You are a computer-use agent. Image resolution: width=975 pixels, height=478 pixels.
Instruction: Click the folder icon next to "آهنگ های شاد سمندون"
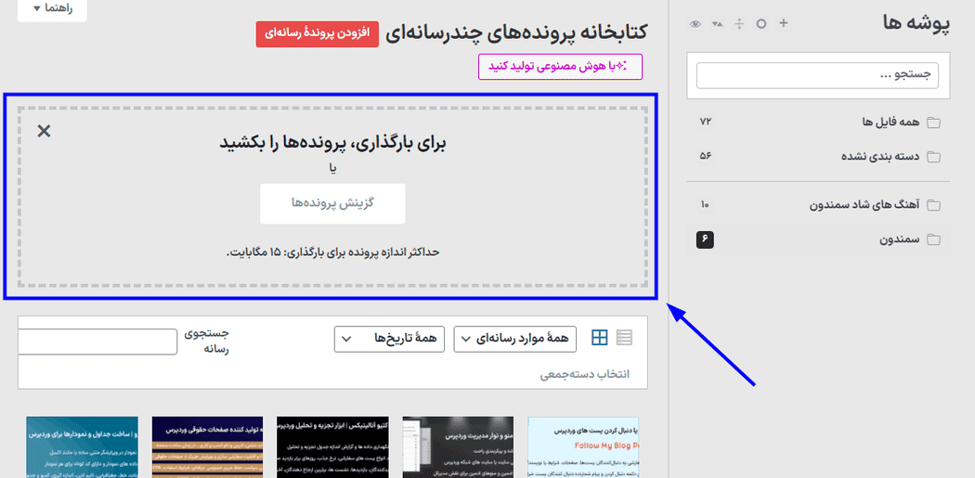click(x=933, y=204)
